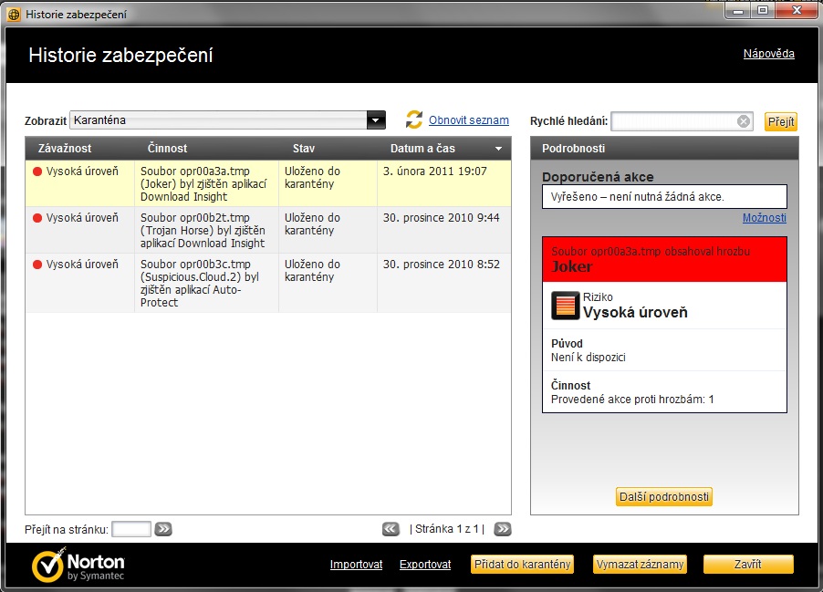Open the Zobrazit dropdown showing Karanténa
The width and height of the screenshot is (823, 592).
tap(228, 120)
